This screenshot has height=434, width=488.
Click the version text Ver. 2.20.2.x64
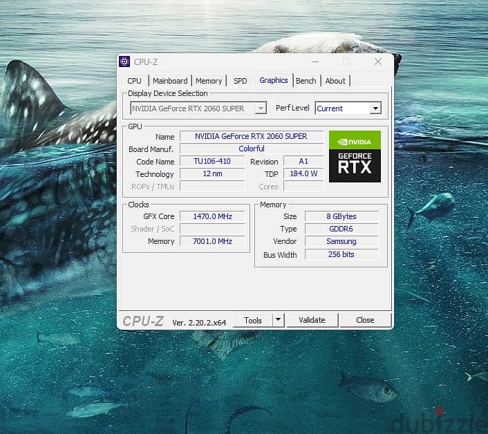tap(199, 323)
